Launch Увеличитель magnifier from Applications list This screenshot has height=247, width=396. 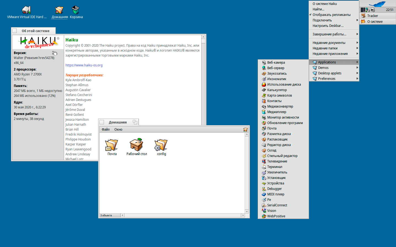tap(283, 172)
